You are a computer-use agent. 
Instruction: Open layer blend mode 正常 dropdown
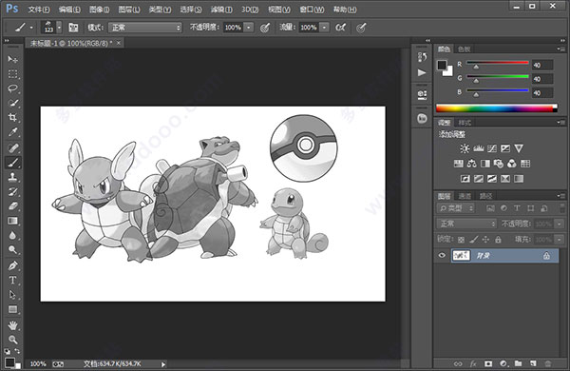pos(466,224)
